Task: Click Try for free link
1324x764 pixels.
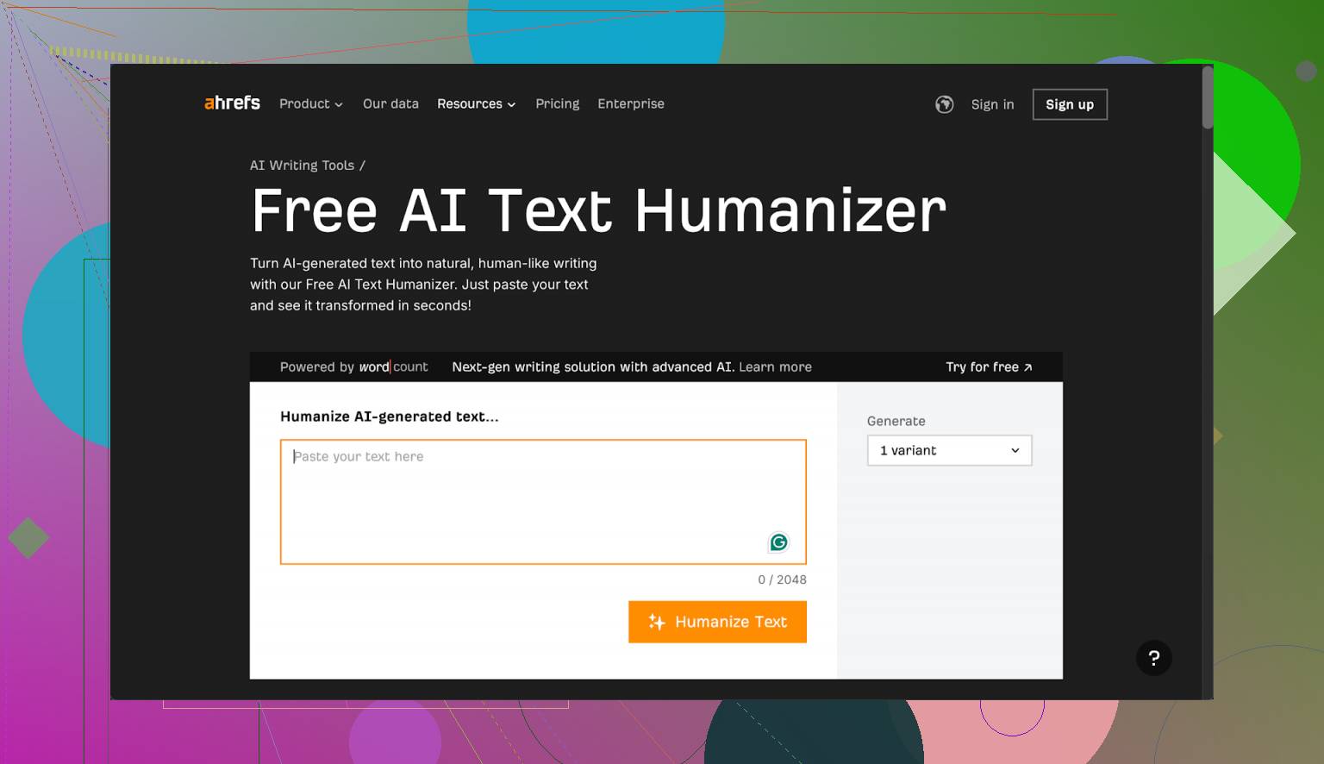Action: pyautogui.click(x=988, y=366)
